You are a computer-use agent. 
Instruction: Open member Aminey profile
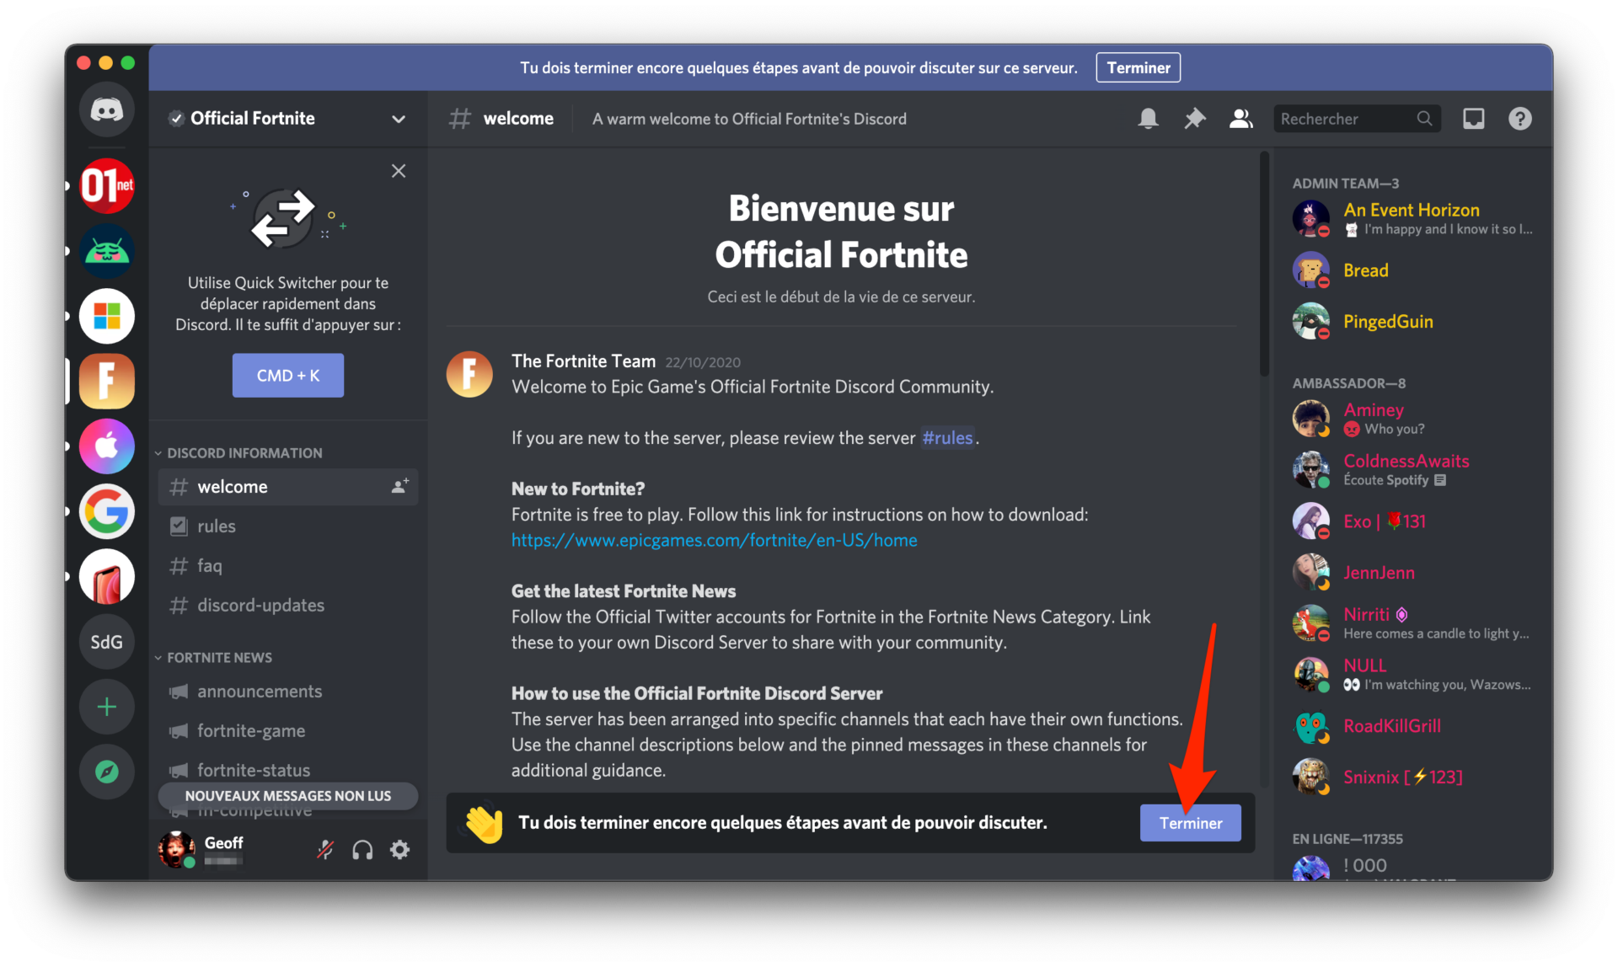click(1413, 419)
